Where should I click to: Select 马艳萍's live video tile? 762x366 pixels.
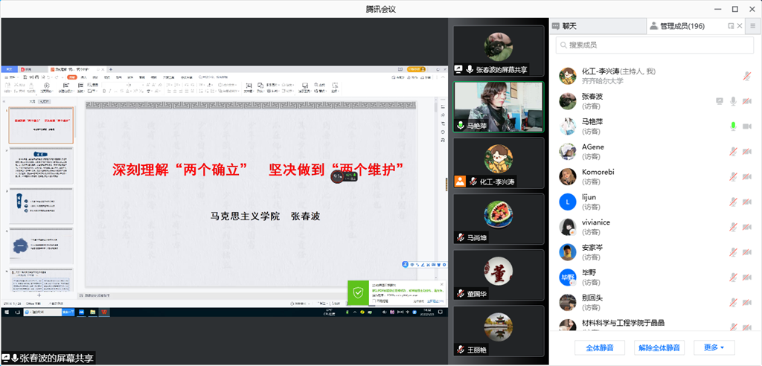tap(498, 106)
